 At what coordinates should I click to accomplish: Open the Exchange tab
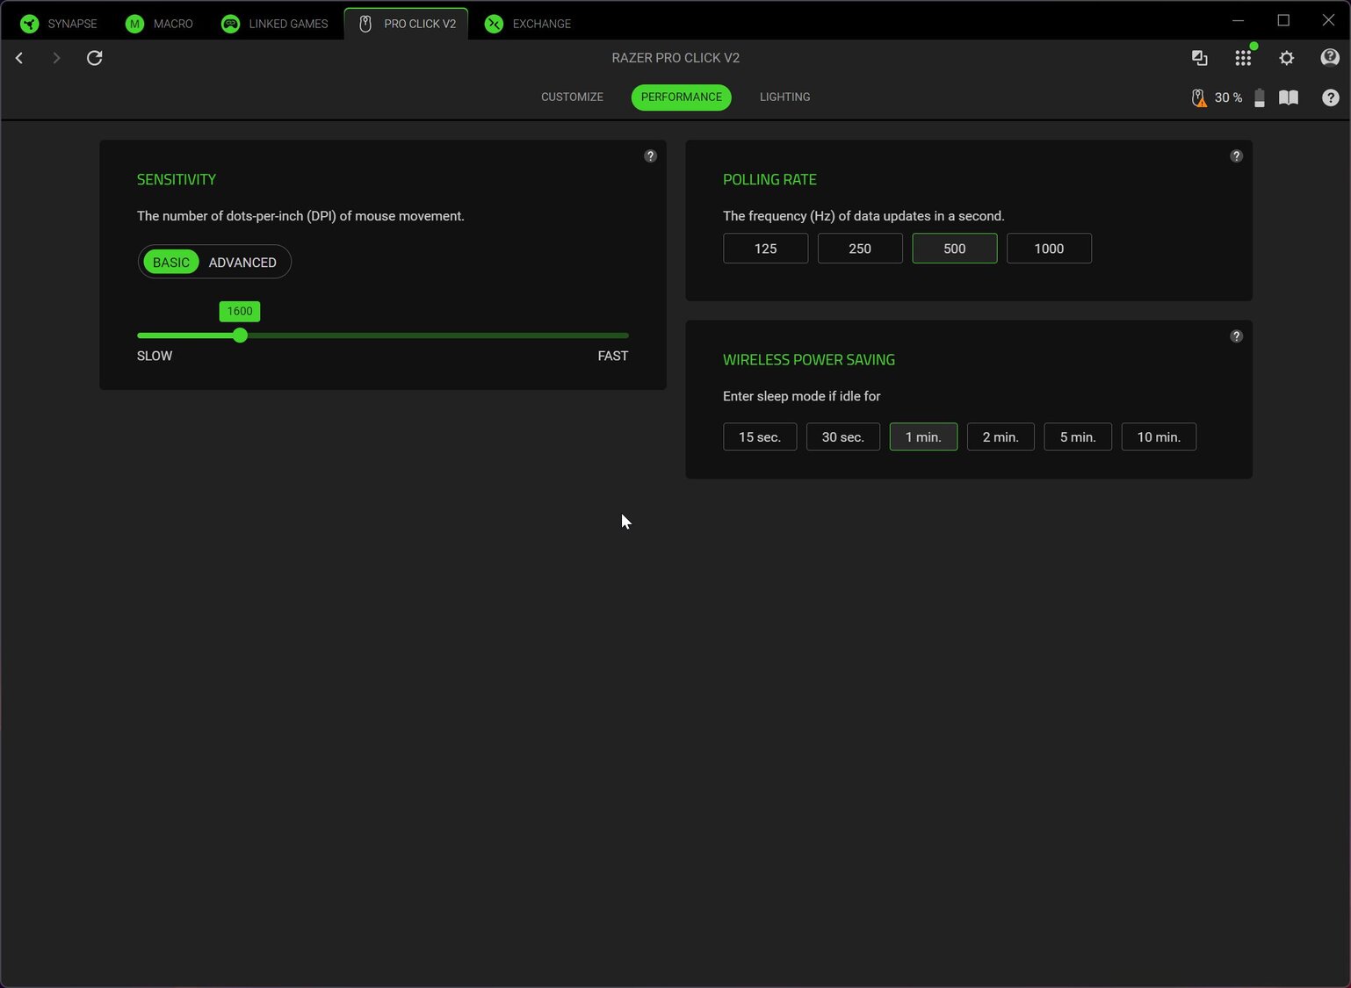(x=528, y=24)
